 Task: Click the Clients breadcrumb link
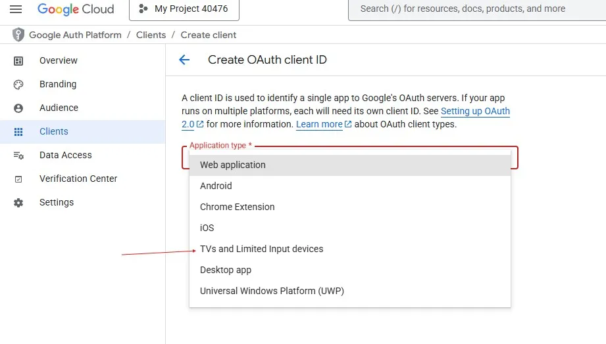(x=151, y=35)
